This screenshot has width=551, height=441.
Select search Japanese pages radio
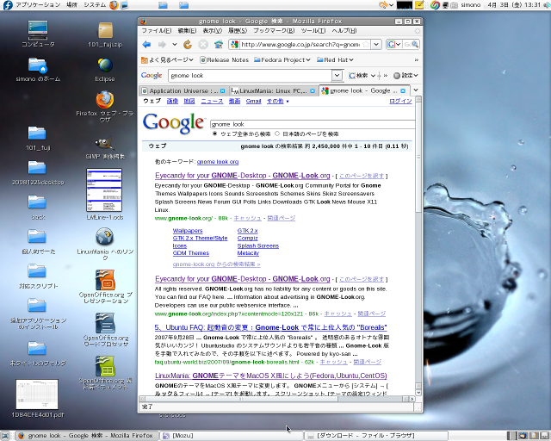point(277,134)
